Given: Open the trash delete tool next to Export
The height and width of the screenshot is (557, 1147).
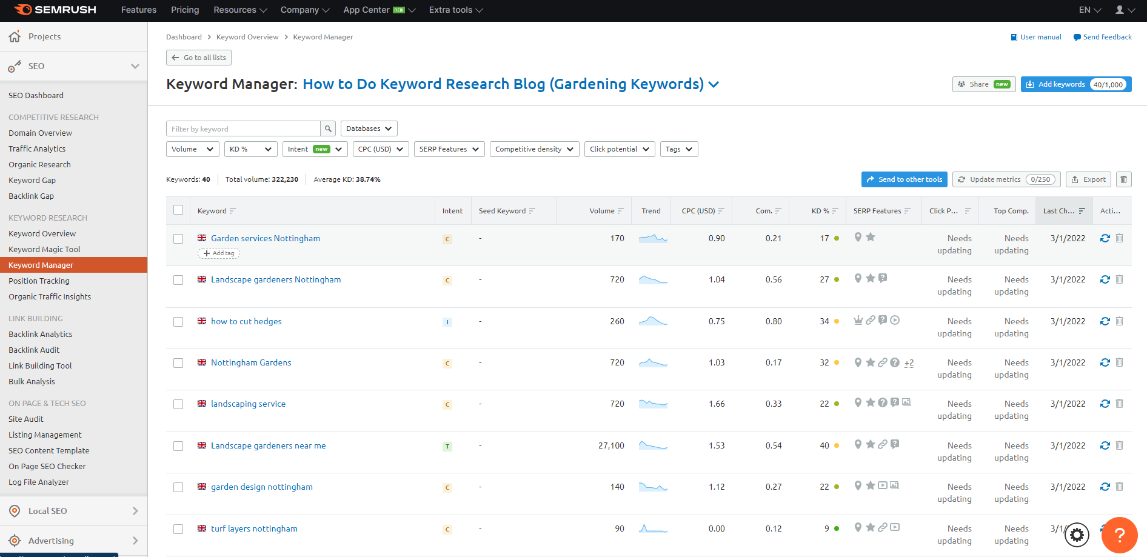Looking at the screenshot, I should tap(1123, 179).
